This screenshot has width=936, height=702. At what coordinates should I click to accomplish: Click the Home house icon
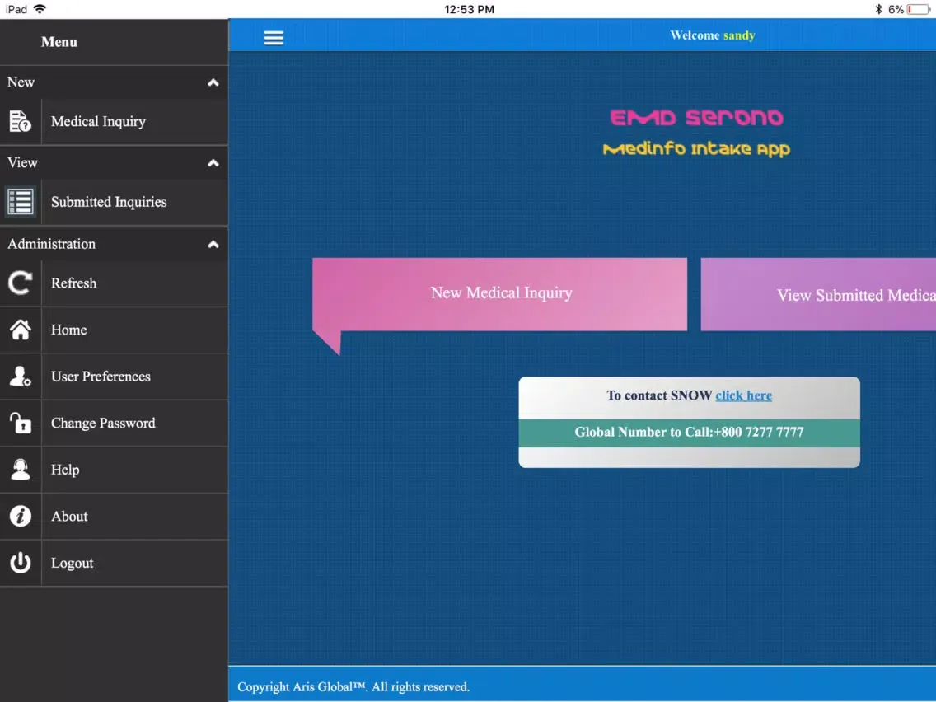[x=21, y=330]
